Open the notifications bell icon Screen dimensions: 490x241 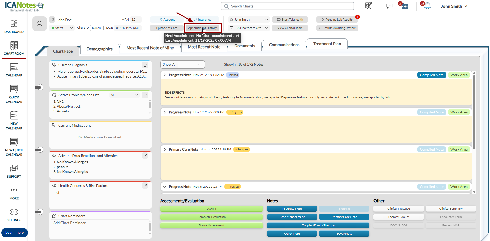427,6
